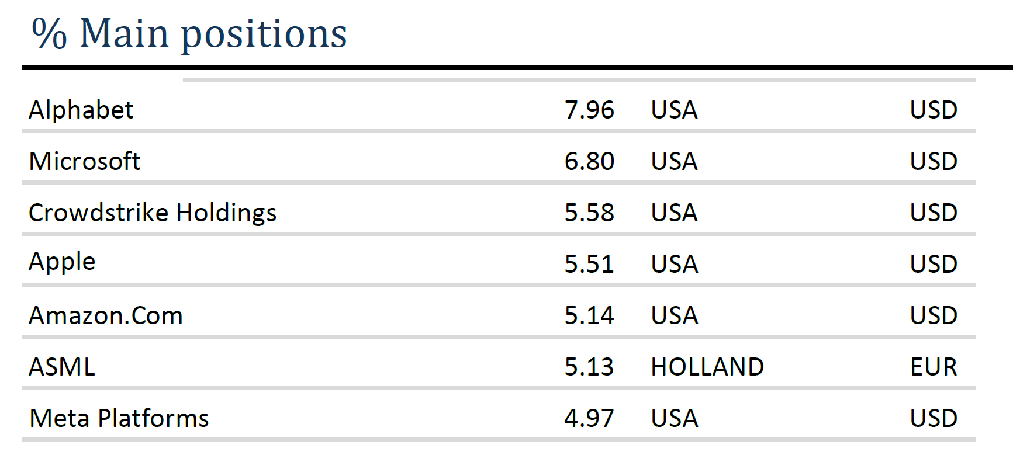1013x462 pixels.
Task: Click USA country in Apple row
Action: point(675,264)
